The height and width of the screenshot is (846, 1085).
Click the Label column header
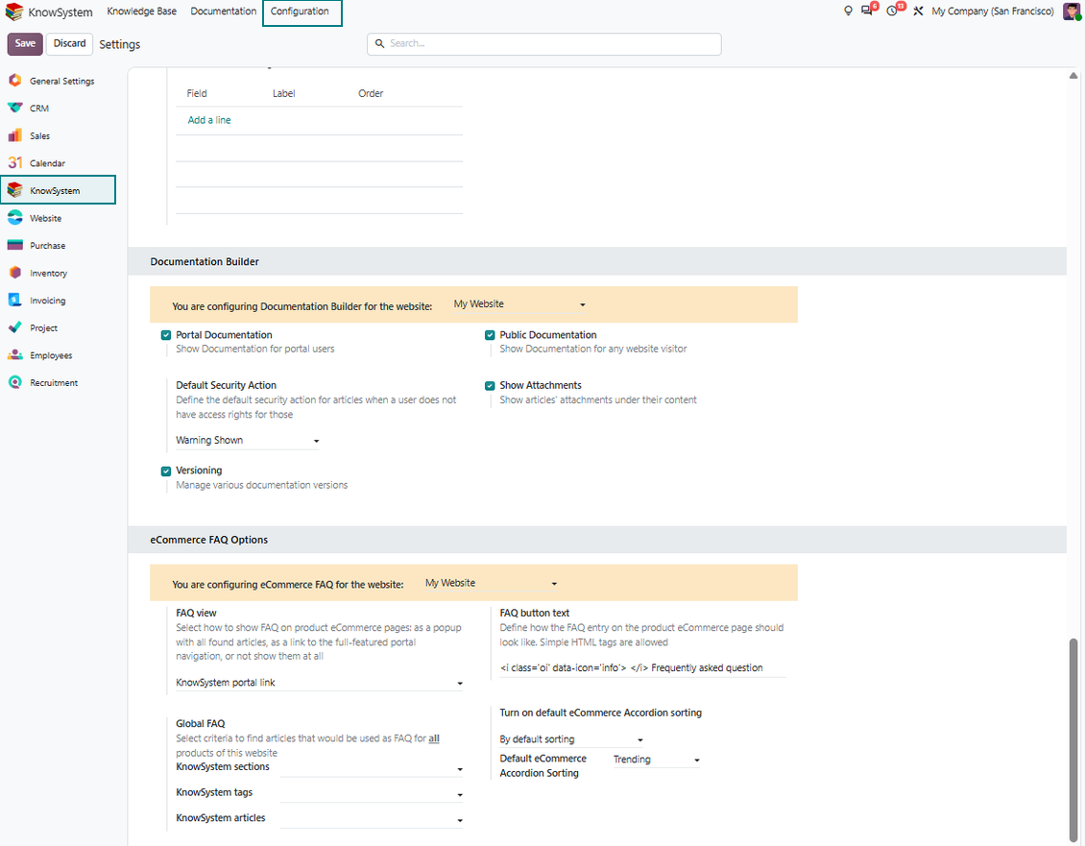click(283, 93)
